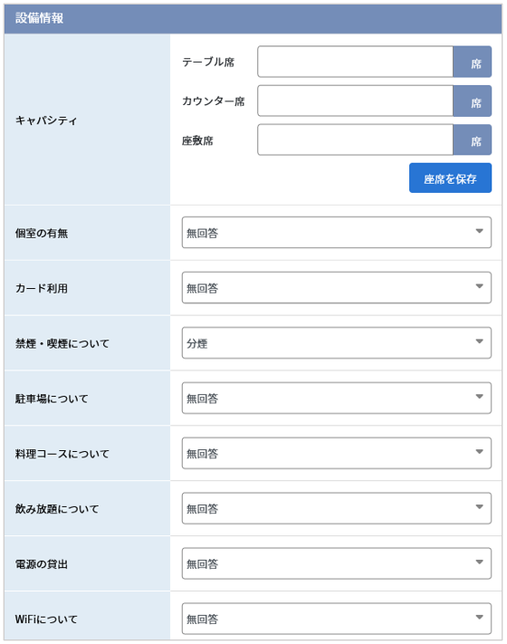This screenshot has width=507, height=644.
Task: Click the テーブル席 seat count input field
Action: [355, 62]
